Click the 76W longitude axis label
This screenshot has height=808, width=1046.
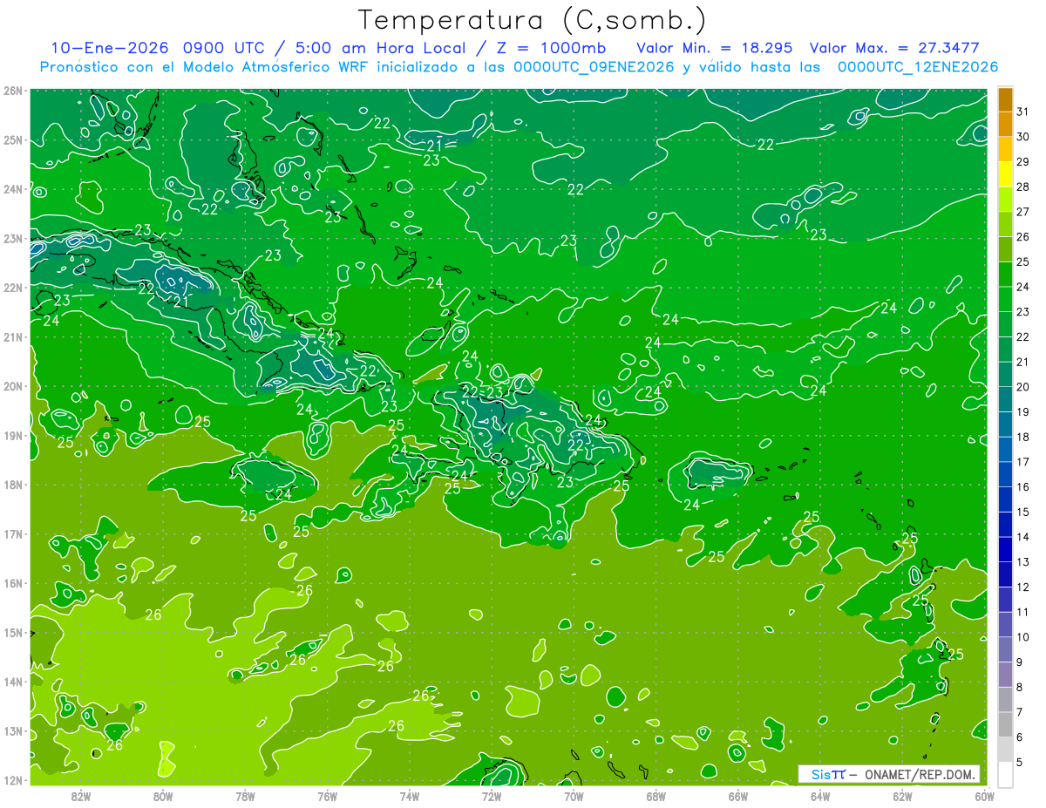point(327,796)
